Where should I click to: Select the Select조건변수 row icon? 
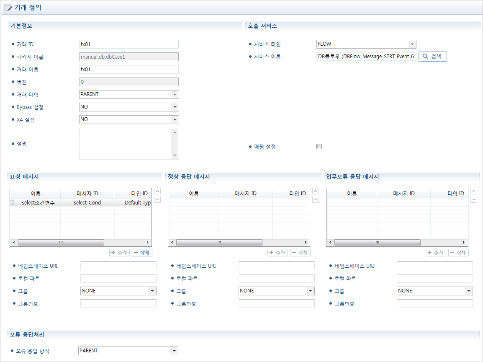click(x=13, y=202)
